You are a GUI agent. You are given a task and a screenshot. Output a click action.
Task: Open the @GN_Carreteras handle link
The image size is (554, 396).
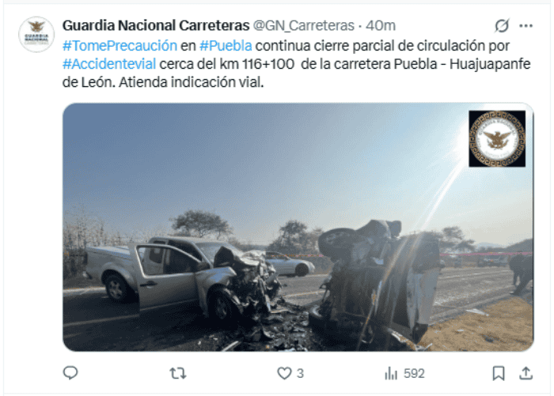click(x=304, y=25)
